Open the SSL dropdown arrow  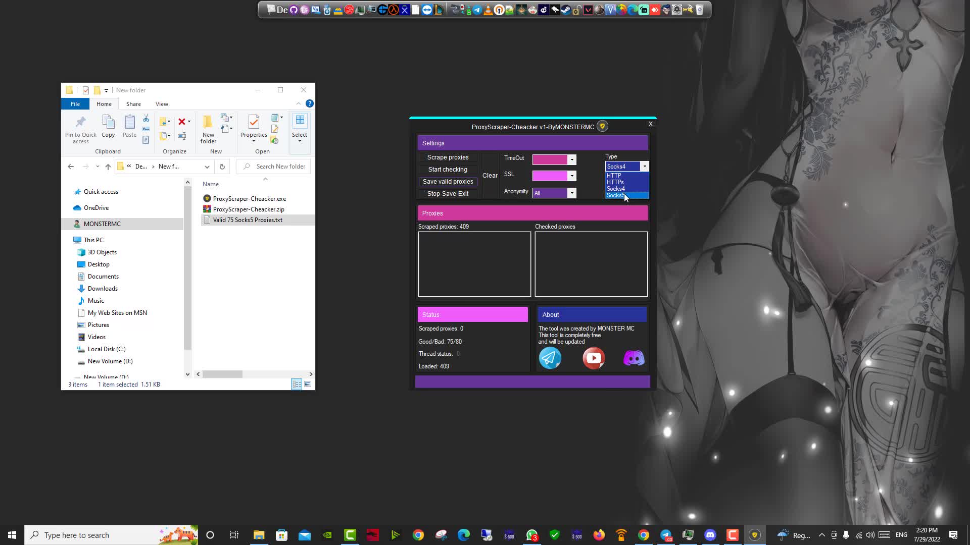572,176
